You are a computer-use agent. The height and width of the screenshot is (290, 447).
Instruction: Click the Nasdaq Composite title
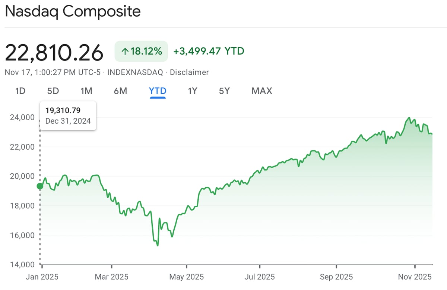tap(73, 12)
